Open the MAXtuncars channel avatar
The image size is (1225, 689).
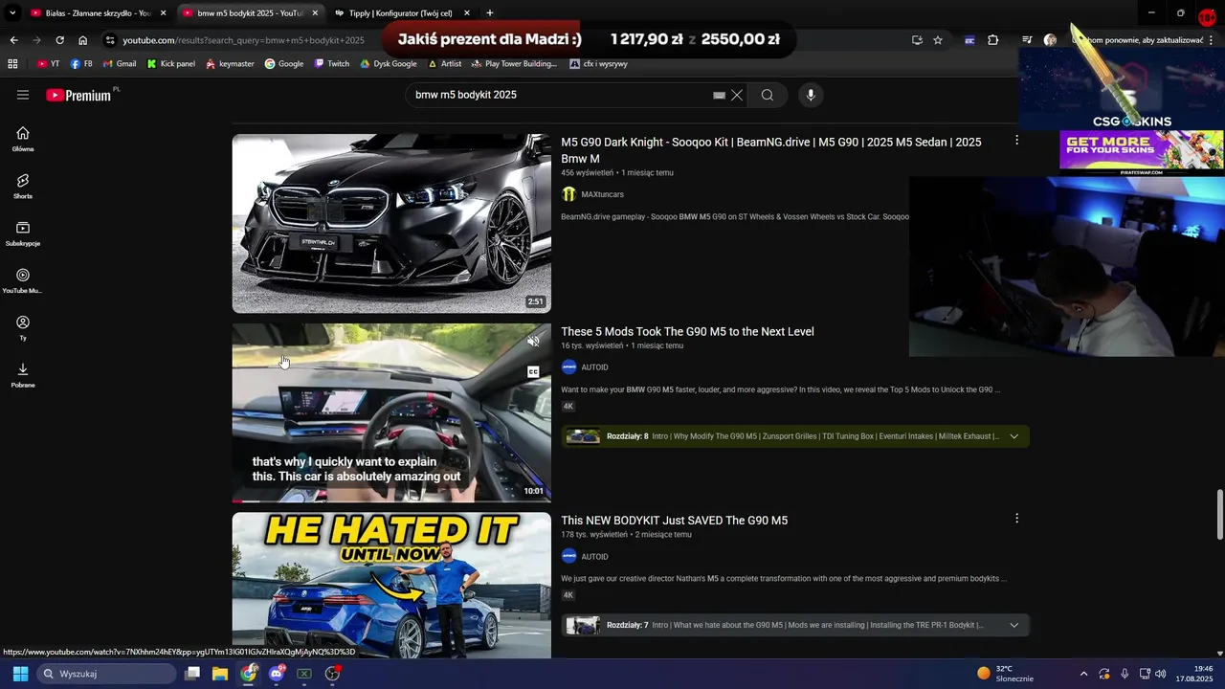pyautogui.click(x=568, y=194)
